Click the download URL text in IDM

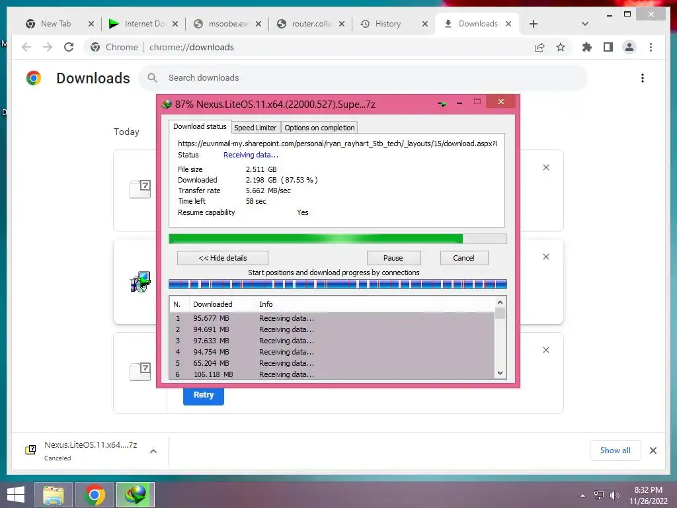(x=338, y=144)
